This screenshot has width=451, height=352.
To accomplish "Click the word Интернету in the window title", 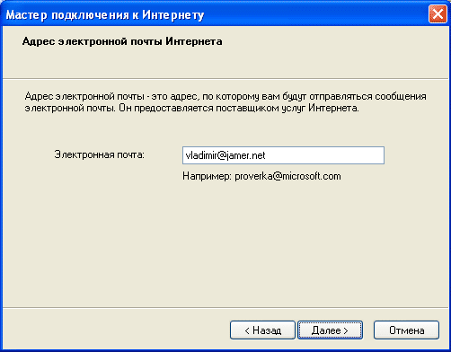I will [172, 15].
